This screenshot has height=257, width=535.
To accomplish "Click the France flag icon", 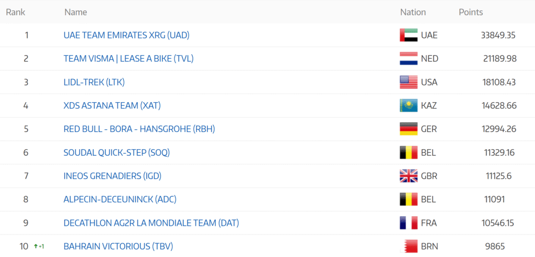I will 409,223.
